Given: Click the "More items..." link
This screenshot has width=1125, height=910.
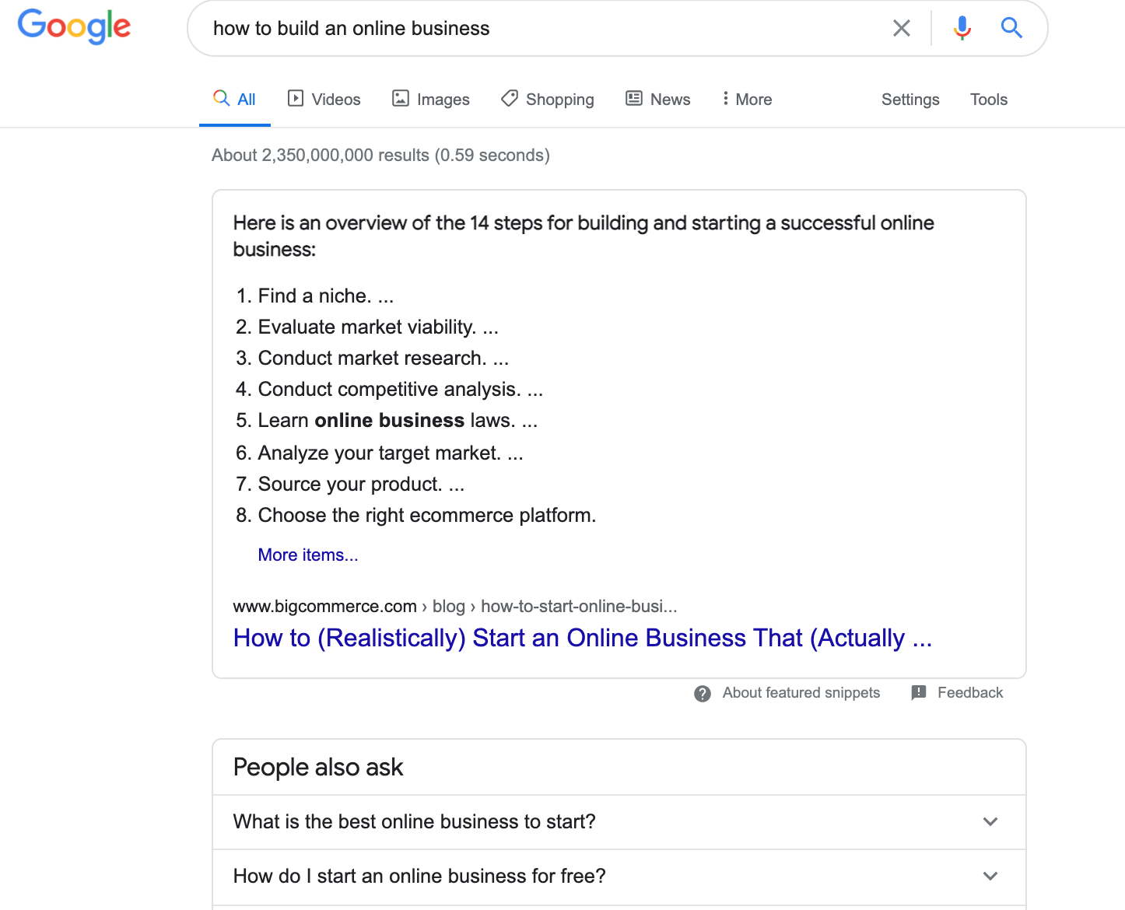Looking at the screenshot, I should [x=308, y=555].
